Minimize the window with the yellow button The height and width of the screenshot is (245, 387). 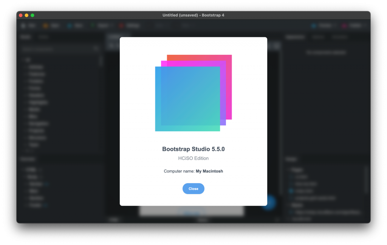[27, 15]
